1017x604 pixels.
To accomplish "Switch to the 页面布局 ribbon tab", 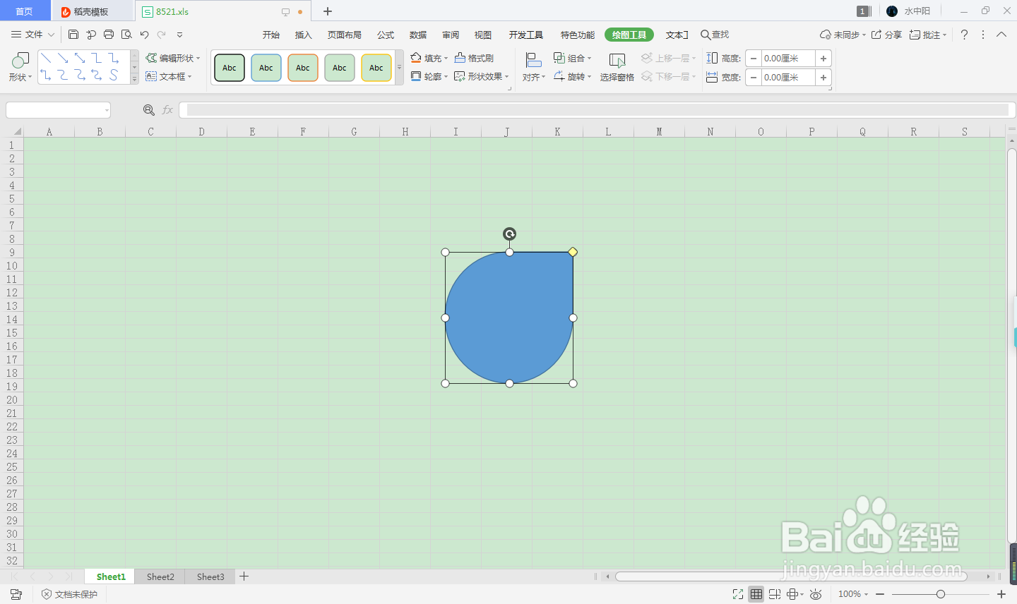I will point(345,35).
